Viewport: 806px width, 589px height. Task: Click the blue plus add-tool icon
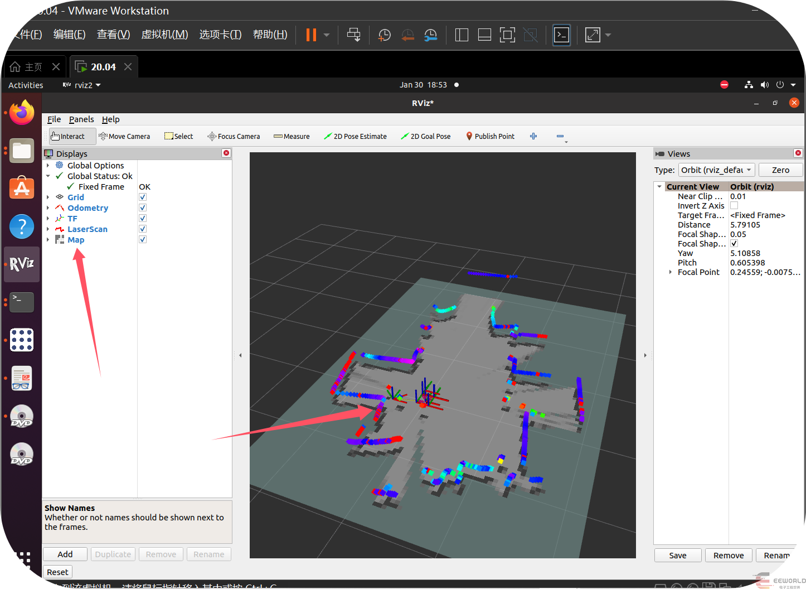coord(533,136)
